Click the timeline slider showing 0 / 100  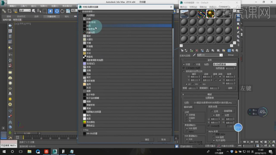point(27,133)
